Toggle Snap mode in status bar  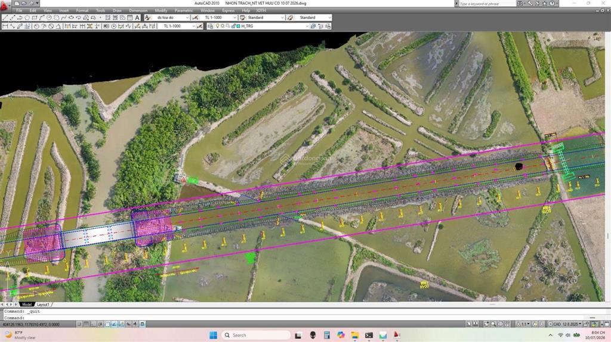pyautogui.click(x=79, y=324)
